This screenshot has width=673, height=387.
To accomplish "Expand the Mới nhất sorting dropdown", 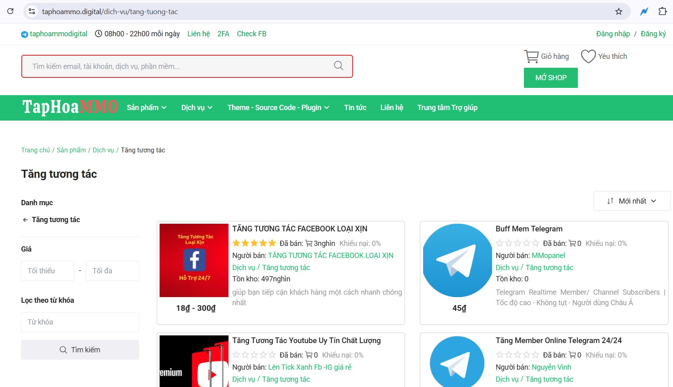I will (631, 201).
